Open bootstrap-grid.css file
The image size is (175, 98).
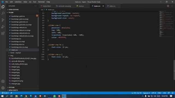(18, 16)
